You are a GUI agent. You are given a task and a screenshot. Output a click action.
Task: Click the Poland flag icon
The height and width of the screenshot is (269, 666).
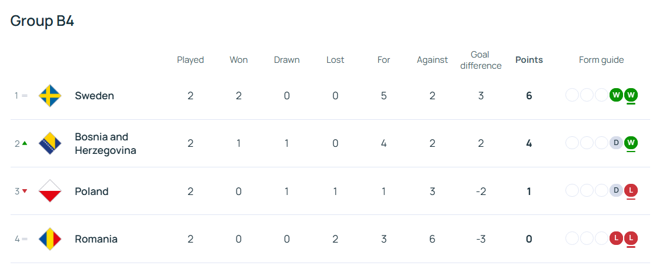pyautogui.click(x=50, y=191)
